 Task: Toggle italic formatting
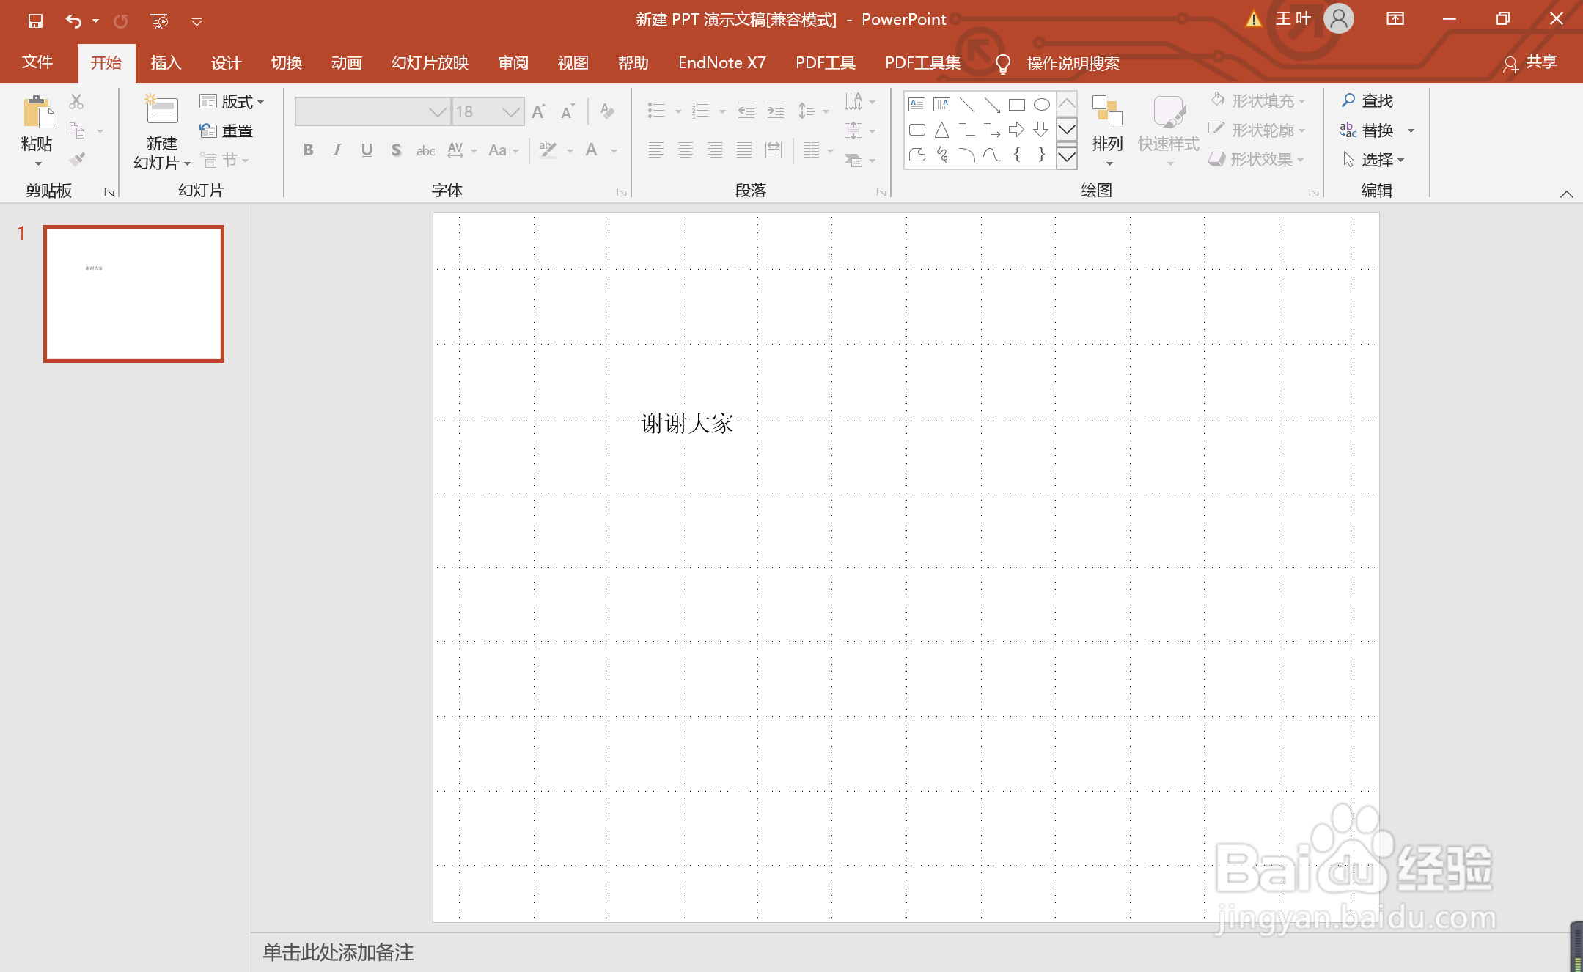click(x=337, y=150)
